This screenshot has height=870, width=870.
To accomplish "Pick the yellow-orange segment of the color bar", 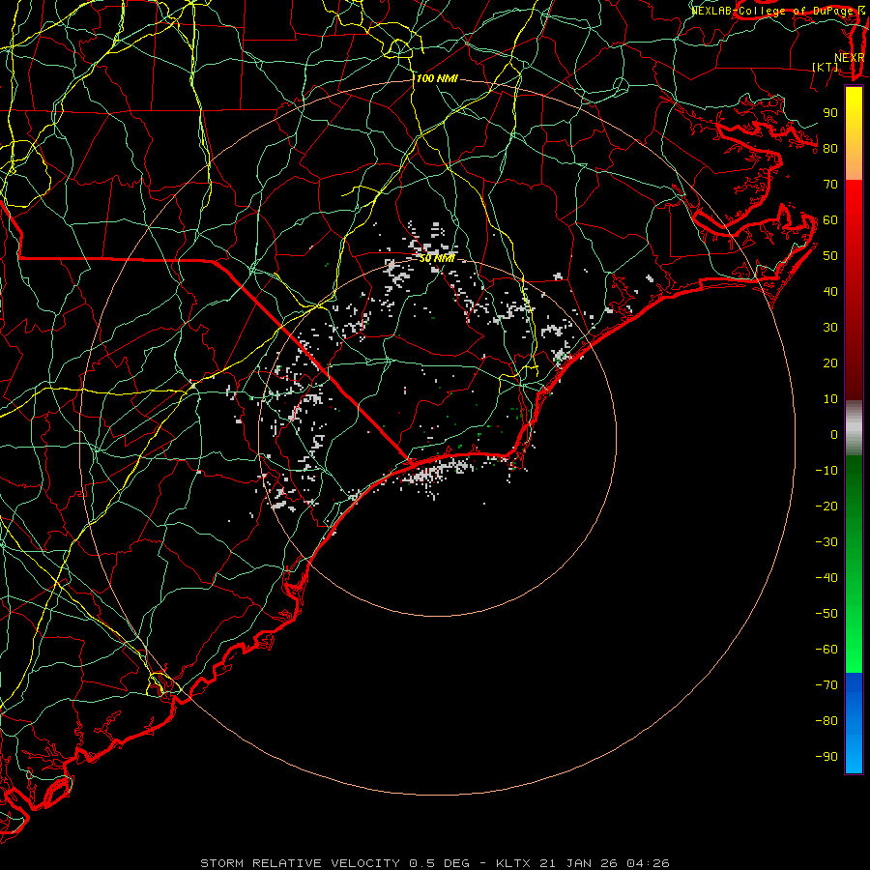I will (x=854, y=133).
